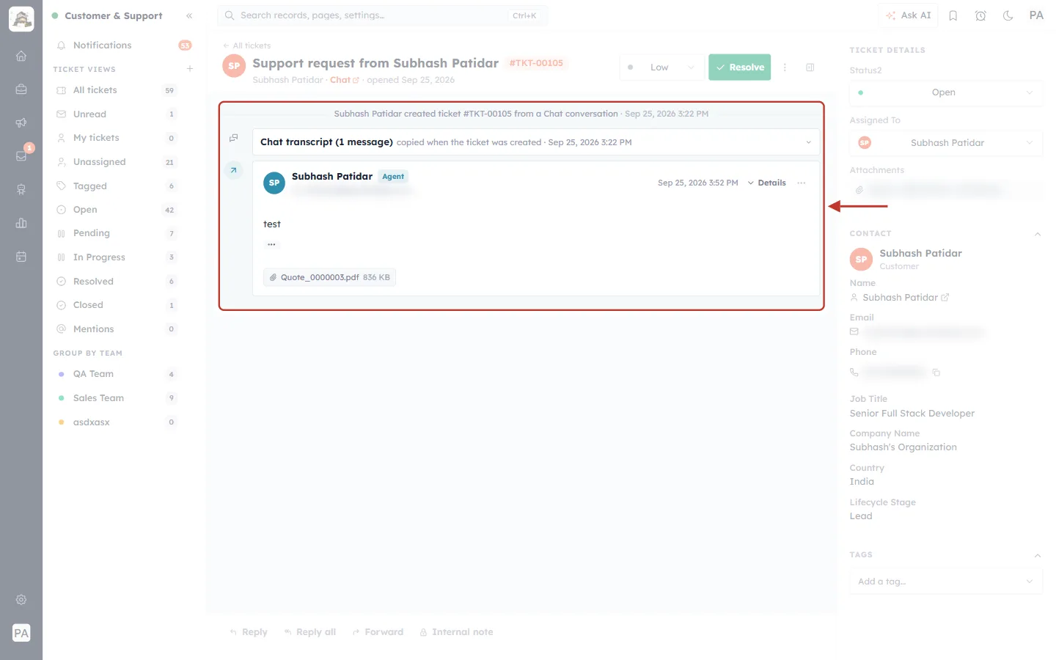Expand the Chat transcript section
The height and width of the screenshot is (660, 1056).
536,142
